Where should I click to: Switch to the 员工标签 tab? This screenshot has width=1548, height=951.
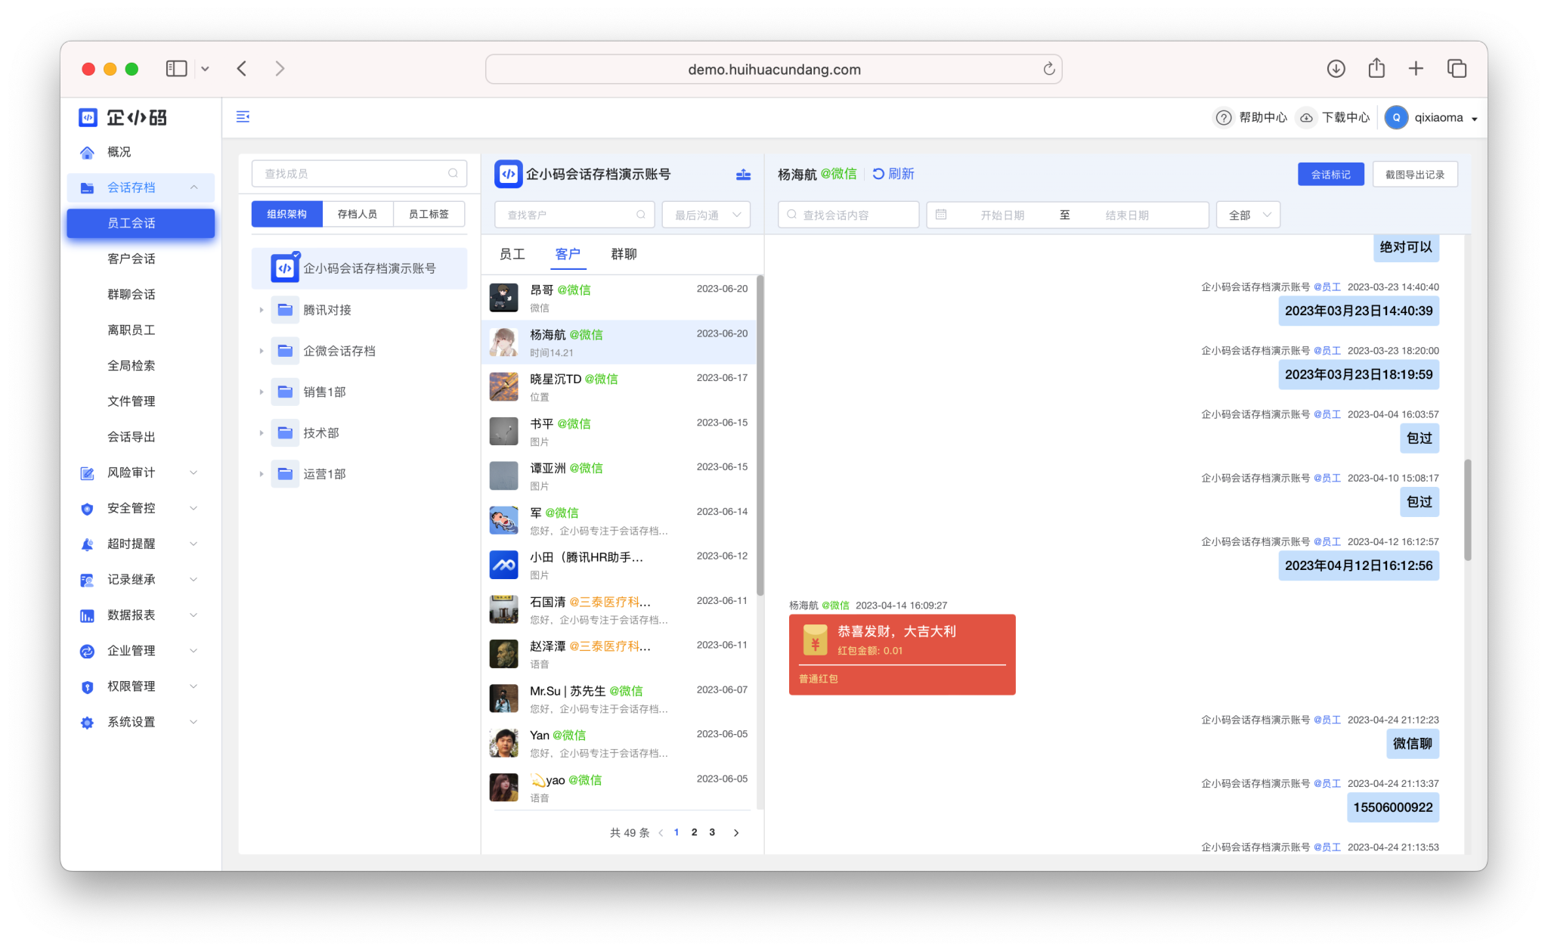click(x=429, y=214)
